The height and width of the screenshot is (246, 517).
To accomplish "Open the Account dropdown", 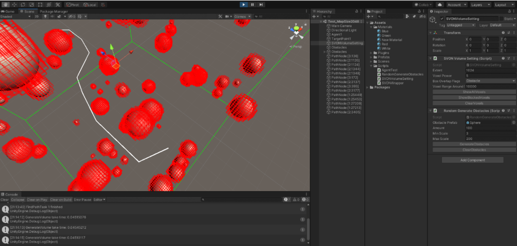I will (457, 5).
